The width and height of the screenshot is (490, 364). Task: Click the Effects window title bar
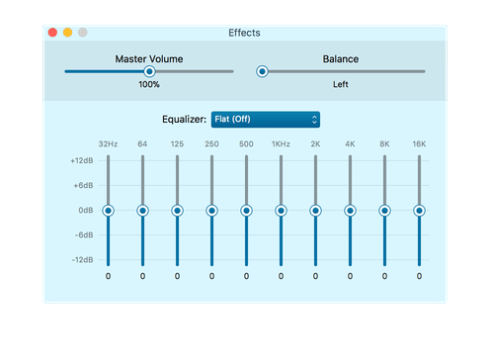[244, 33]
